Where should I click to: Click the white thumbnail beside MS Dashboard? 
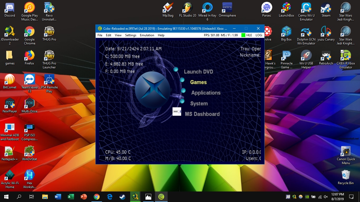click(x=177, y=112)
